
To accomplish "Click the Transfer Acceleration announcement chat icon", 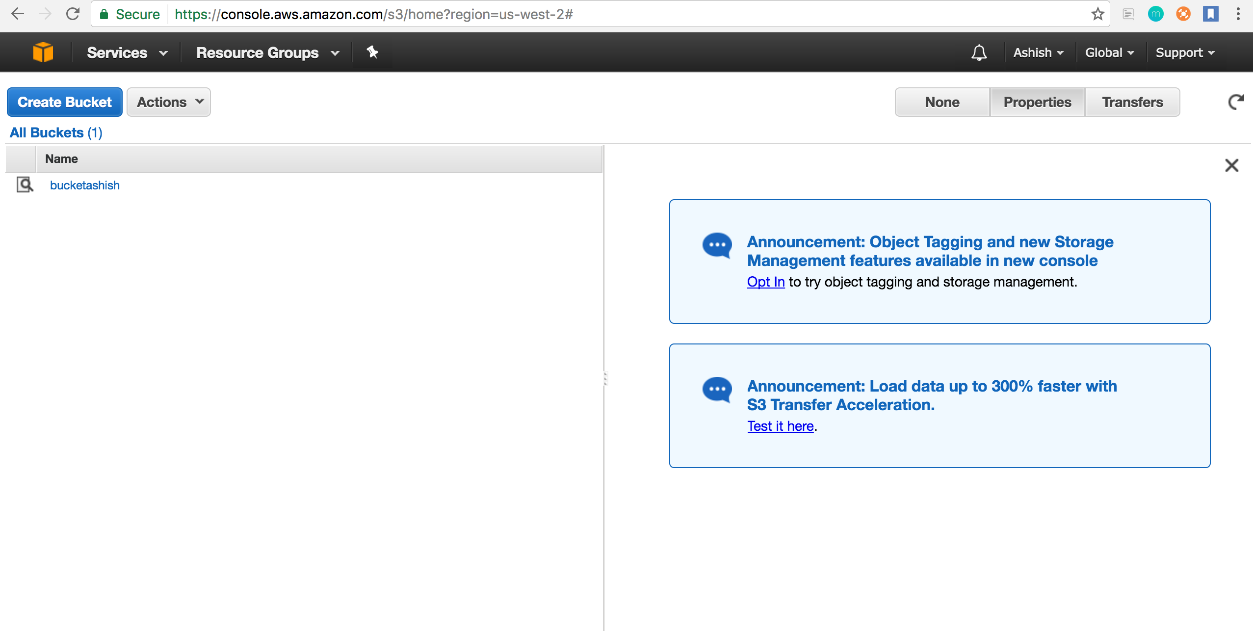I will click(717, 389).
